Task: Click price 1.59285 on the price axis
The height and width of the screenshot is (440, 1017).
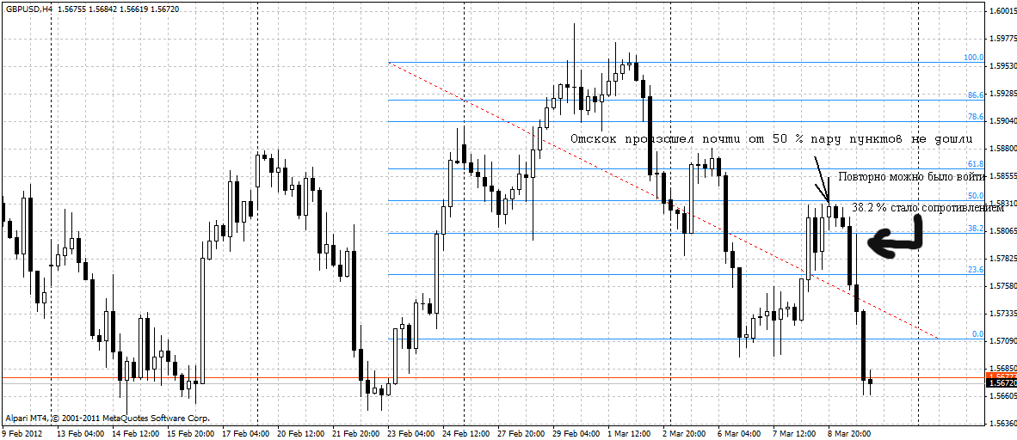Action: [x=1003, y=94]
